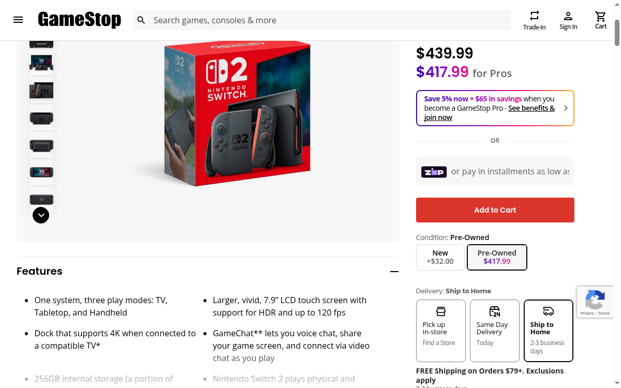Click the store icon on Pick up in-store
621x388 pixels.
(440, 311)
